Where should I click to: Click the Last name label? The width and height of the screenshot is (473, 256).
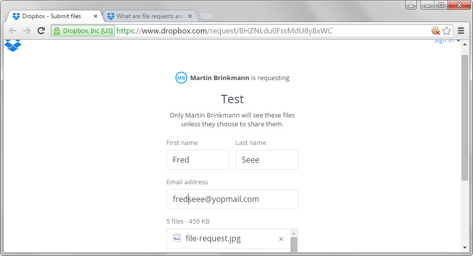pos(251,143)
